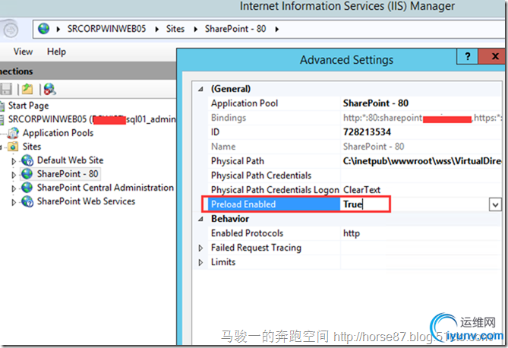This screenshot has width=508, height=348.
Task: Click the help question mark in Advanced Settings
Action: point(467,57)
